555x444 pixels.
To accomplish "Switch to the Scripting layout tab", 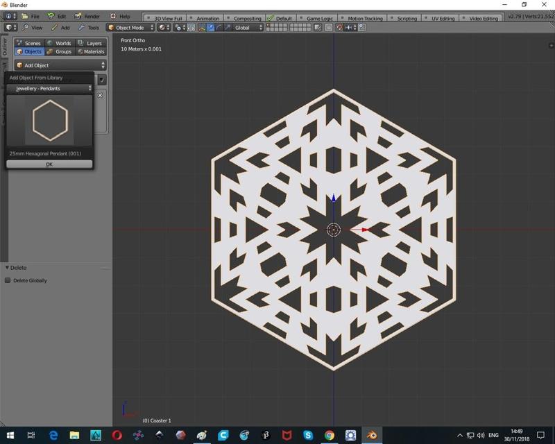I will [405, 19].
